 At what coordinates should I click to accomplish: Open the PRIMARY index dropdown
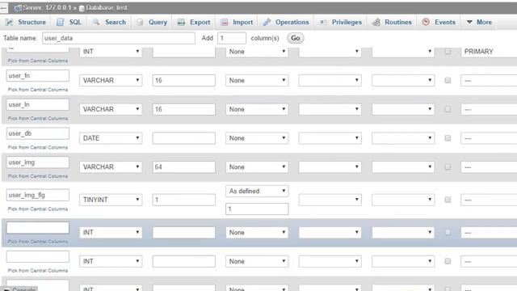[x=489, y=52]
